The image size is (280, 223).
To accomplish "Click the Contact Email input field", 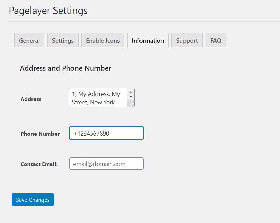I will 106,164.
